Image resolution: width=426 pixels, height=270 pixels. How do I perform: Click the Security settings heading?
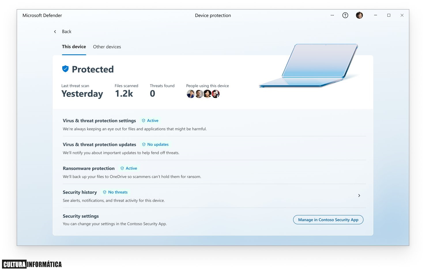tap(81, 216)
